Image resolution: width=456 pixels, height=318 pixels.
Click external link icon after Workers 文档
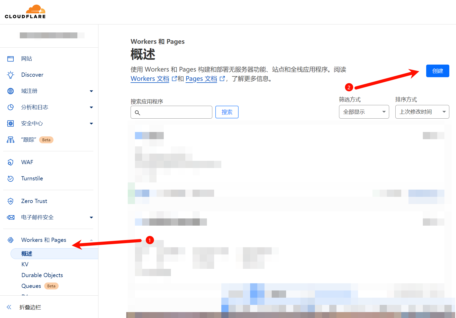(174, 78)
